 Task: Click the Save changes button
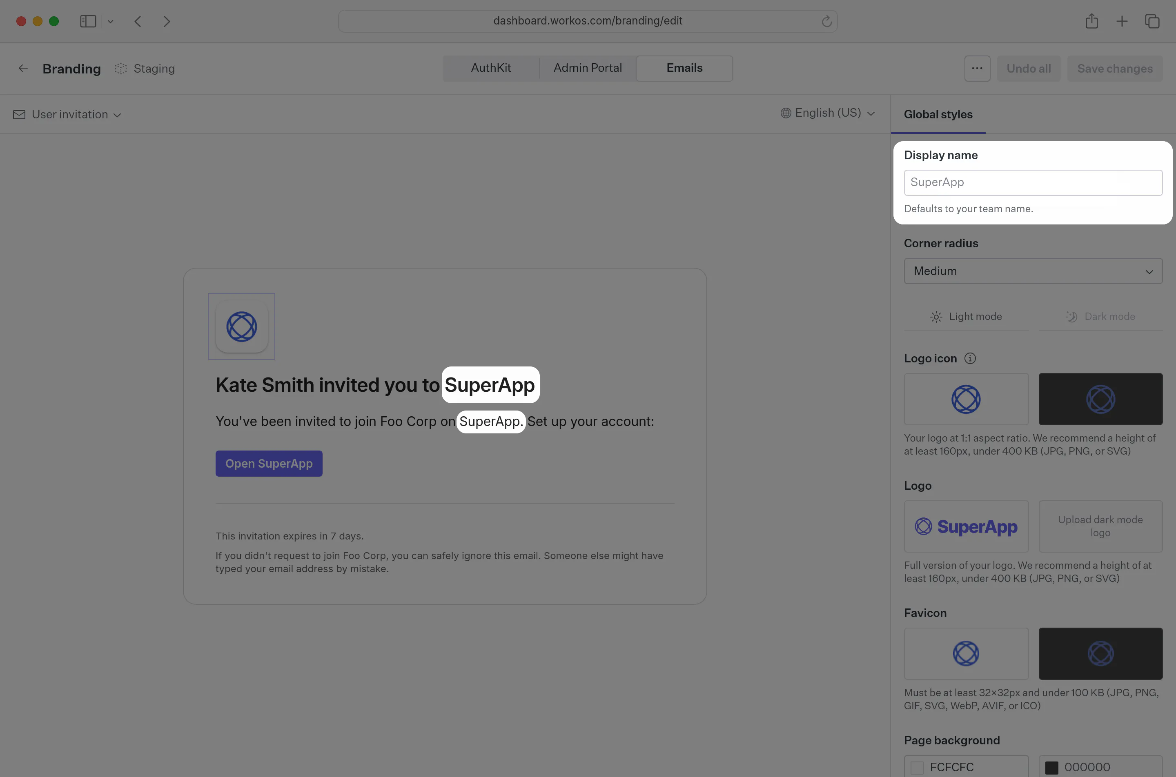pyautogui.click(x=1115, y=69)
